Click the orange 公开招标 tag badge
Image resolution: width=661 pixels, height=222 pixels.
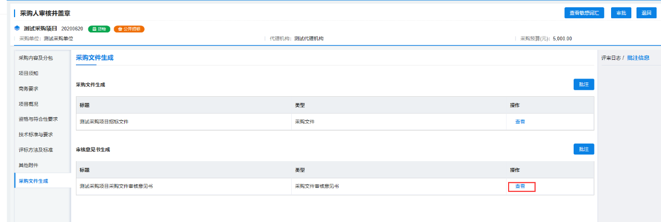tap(128, 29)
